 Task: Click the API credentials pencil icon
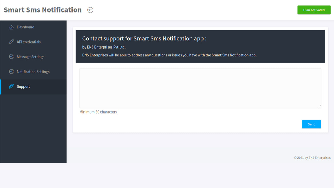tap(11, 42)
